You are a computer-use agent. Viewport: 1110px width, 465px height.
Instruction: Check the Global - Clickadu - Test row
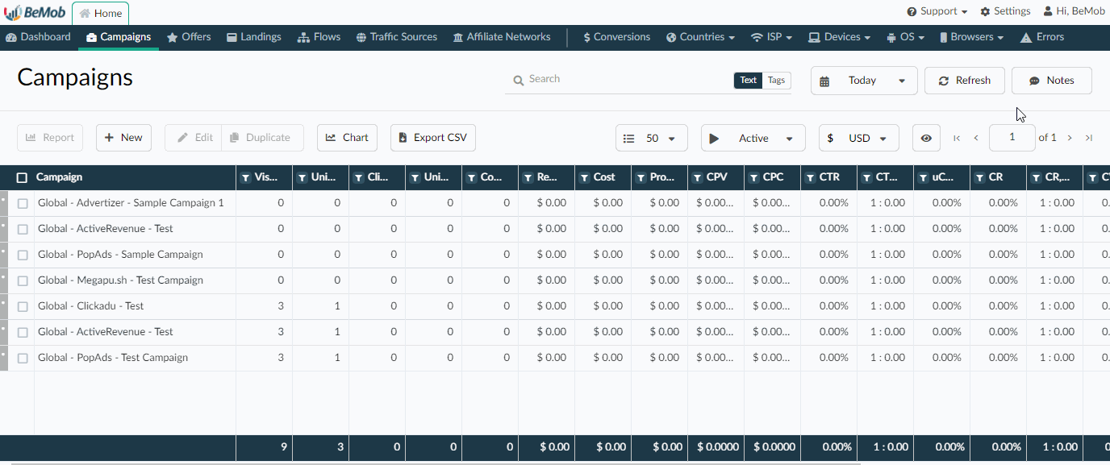23,306
